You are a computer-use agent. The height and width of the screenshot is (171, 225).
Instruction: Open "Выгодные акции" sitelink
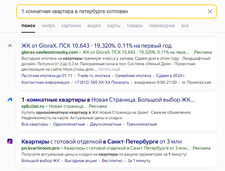click(x=81, y=161)
